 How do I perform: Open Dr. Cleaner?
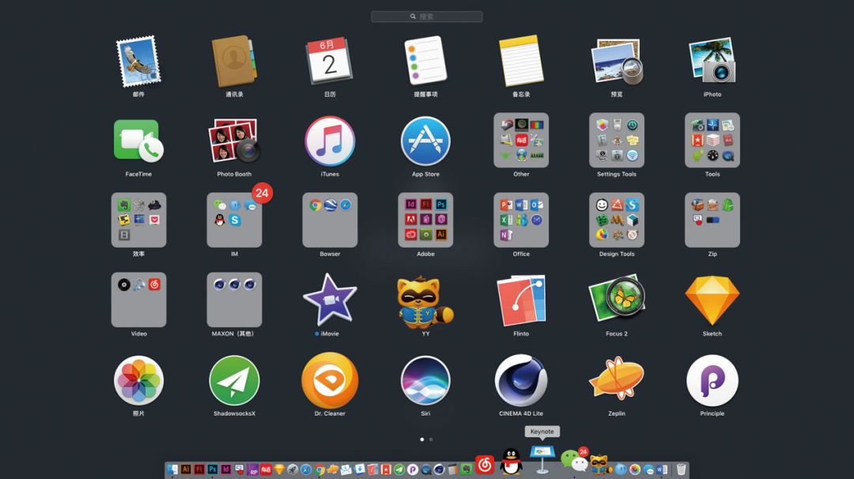coord(330,380)
